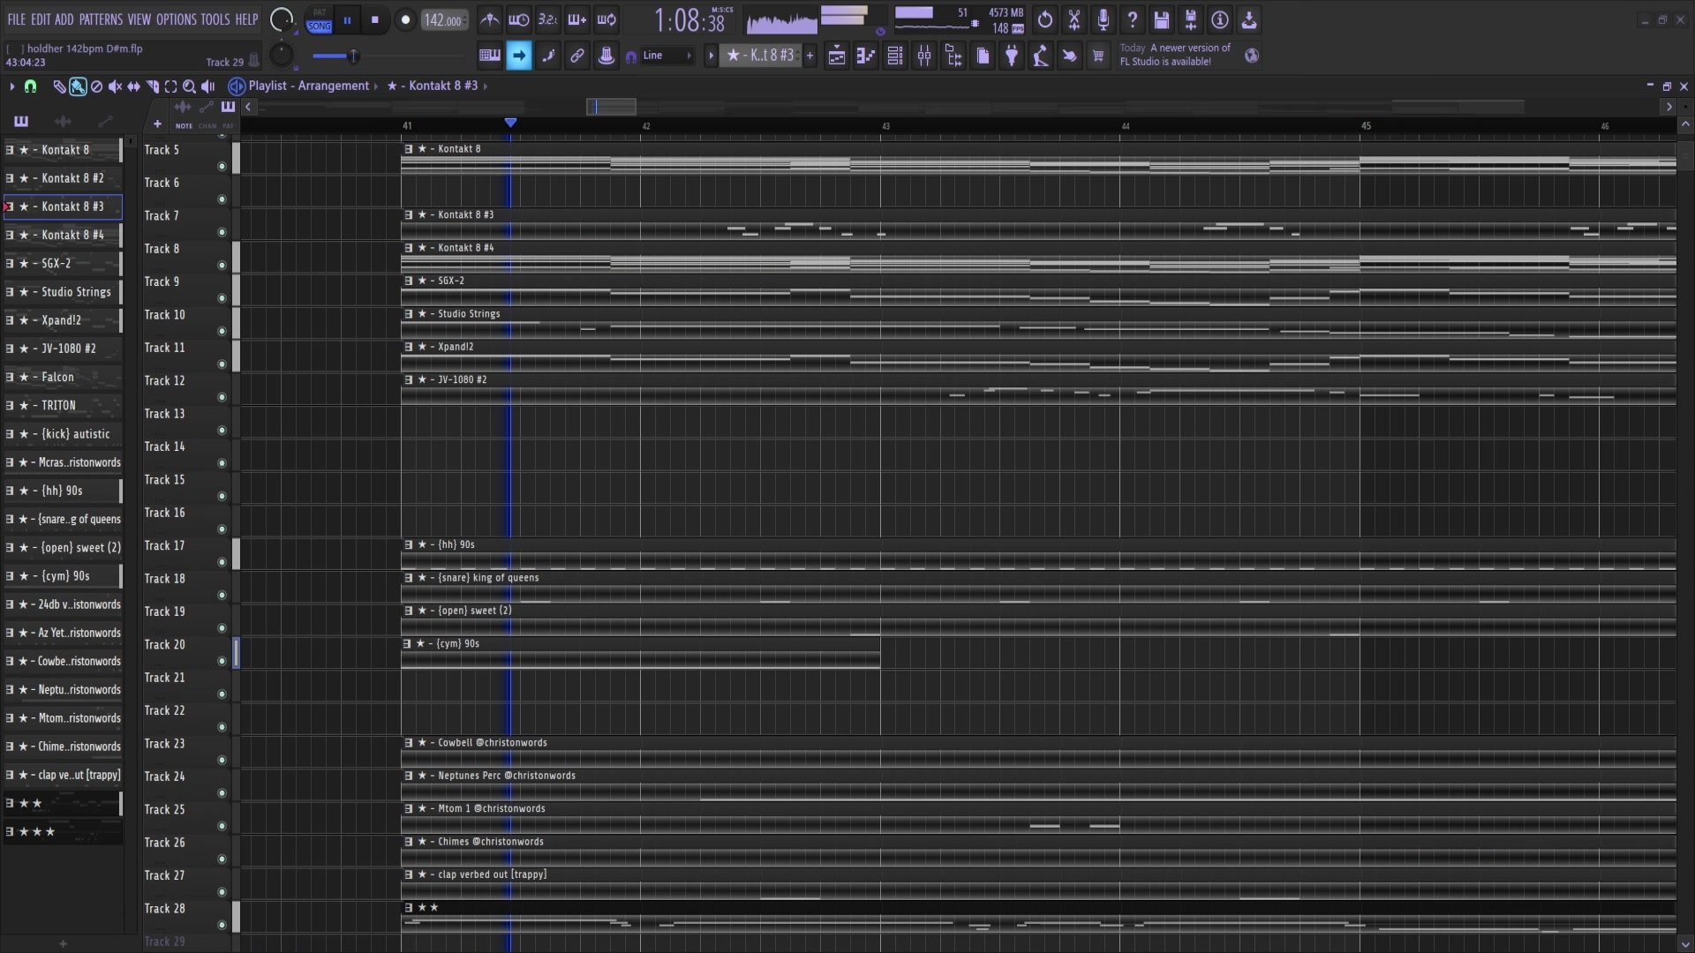
Task: Expand the Playlist - Arrangement breadcrumb arrow
Action: click(376, 86)
